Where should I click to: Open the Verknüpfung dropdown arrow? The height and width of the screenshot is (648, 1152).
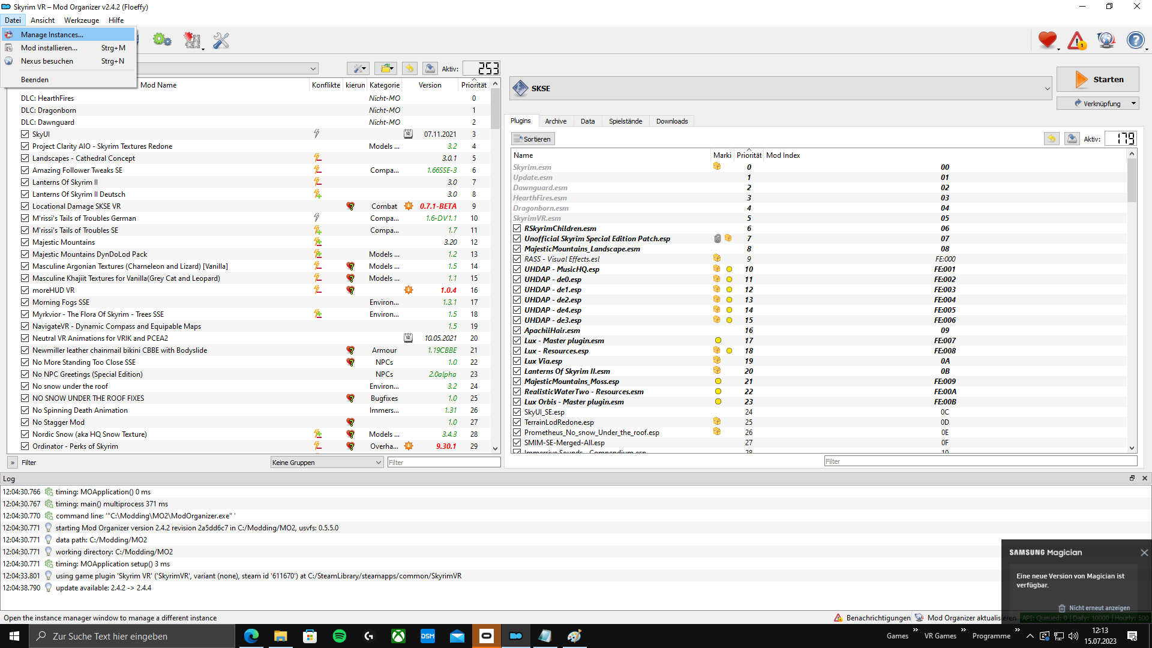[x=1133, y=103]
